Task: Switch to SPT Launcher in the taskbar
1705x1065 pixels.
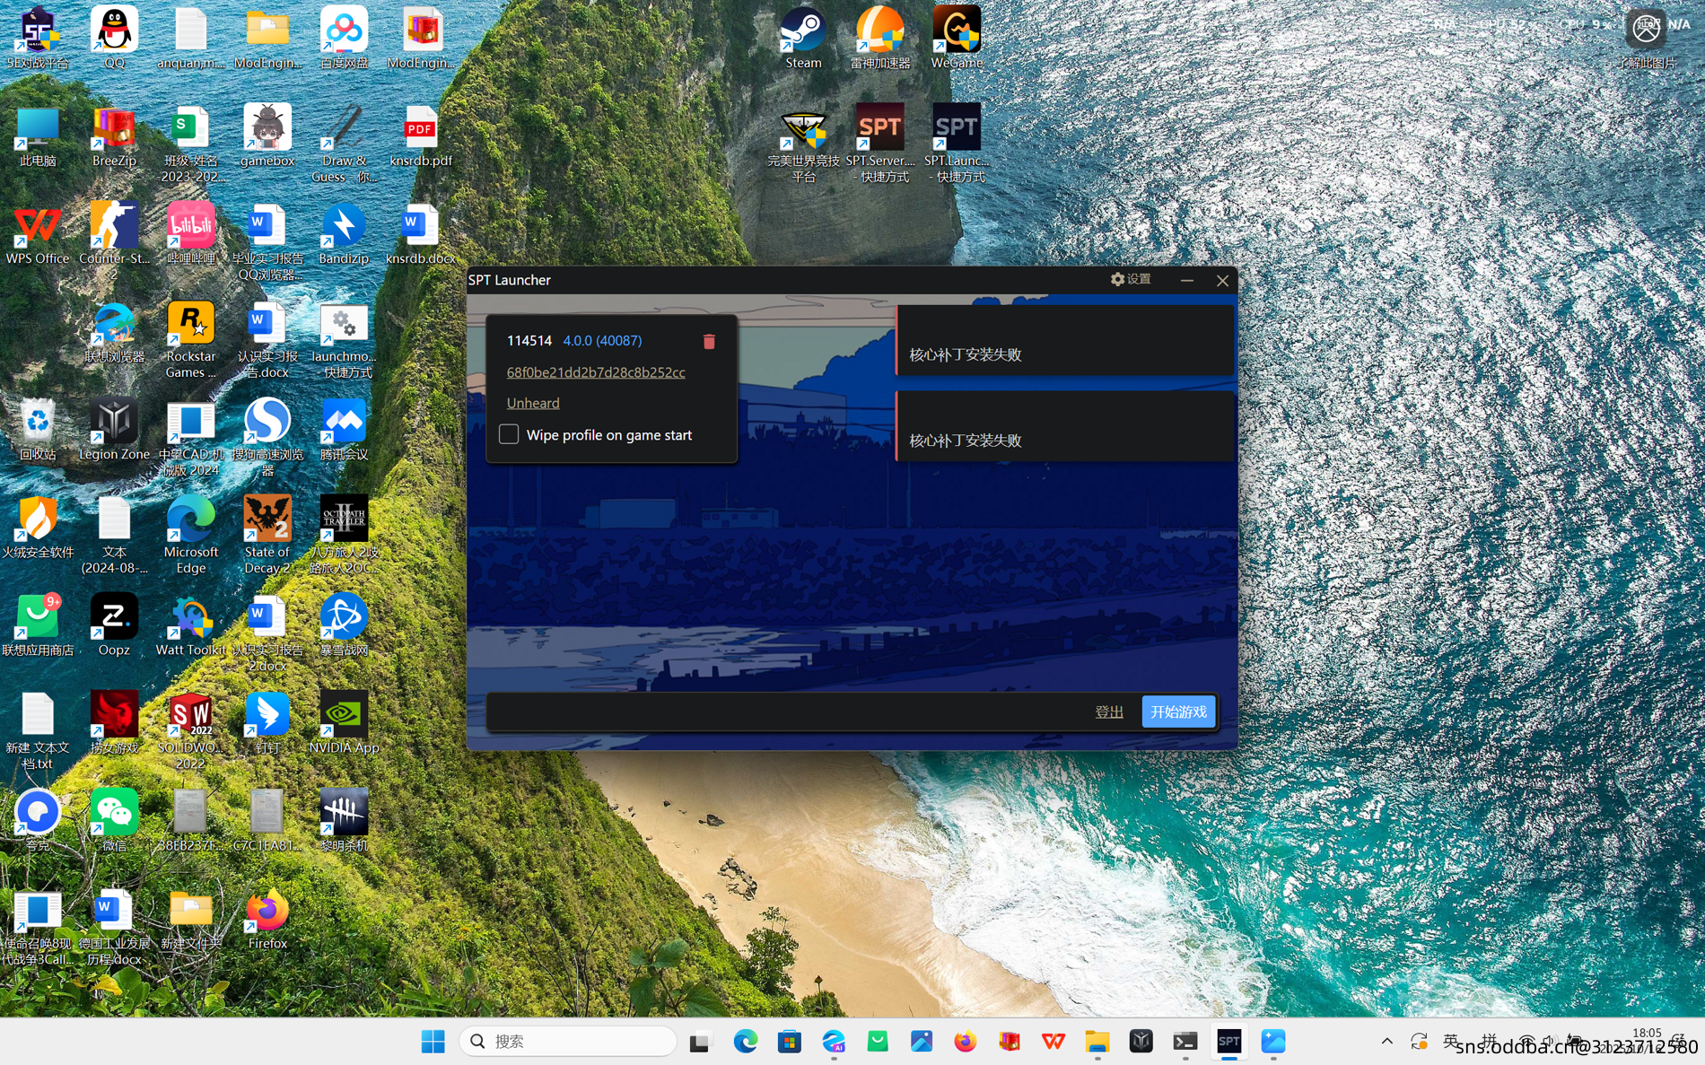Action: tap(1228, 1041)
